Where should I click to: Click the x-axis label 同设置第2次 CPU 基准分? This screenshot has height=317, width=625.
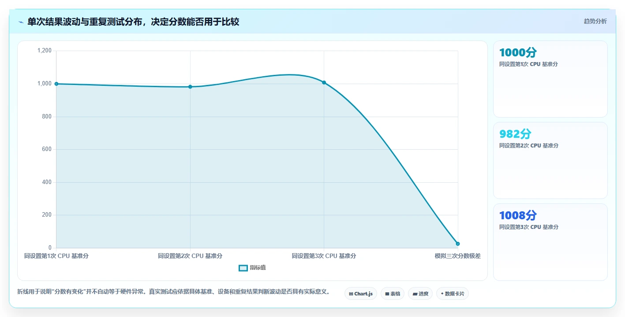(x=190, y=256)
